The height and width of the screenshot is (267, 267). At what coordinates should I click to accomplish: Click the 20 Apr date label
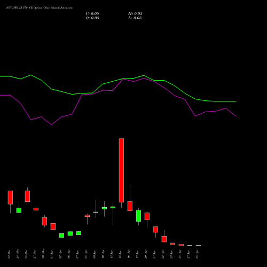pyautogui.click(x=146, y=254)
